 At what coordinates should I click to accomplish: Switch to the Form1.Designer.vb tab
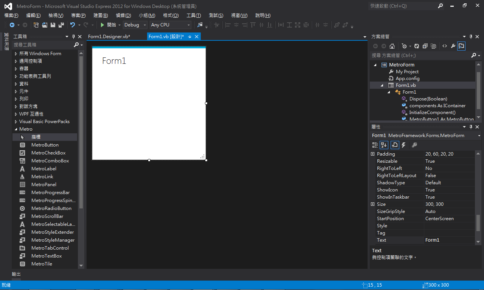pyautogui.click(x=109, y=37)
